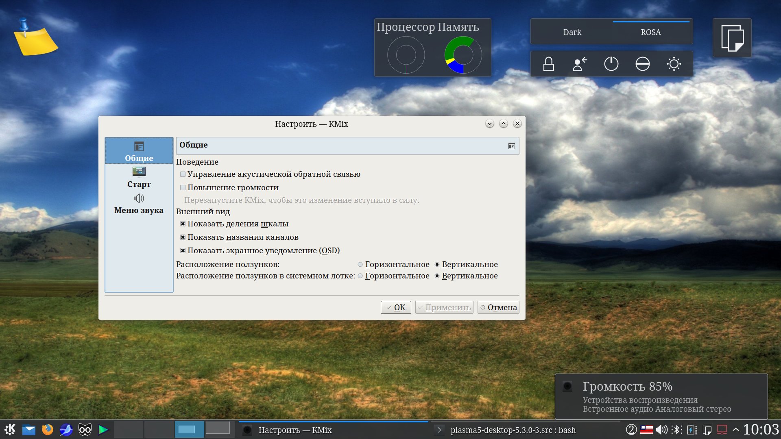
Task: Click the "Отмена" button
Action: coord(498,307)
